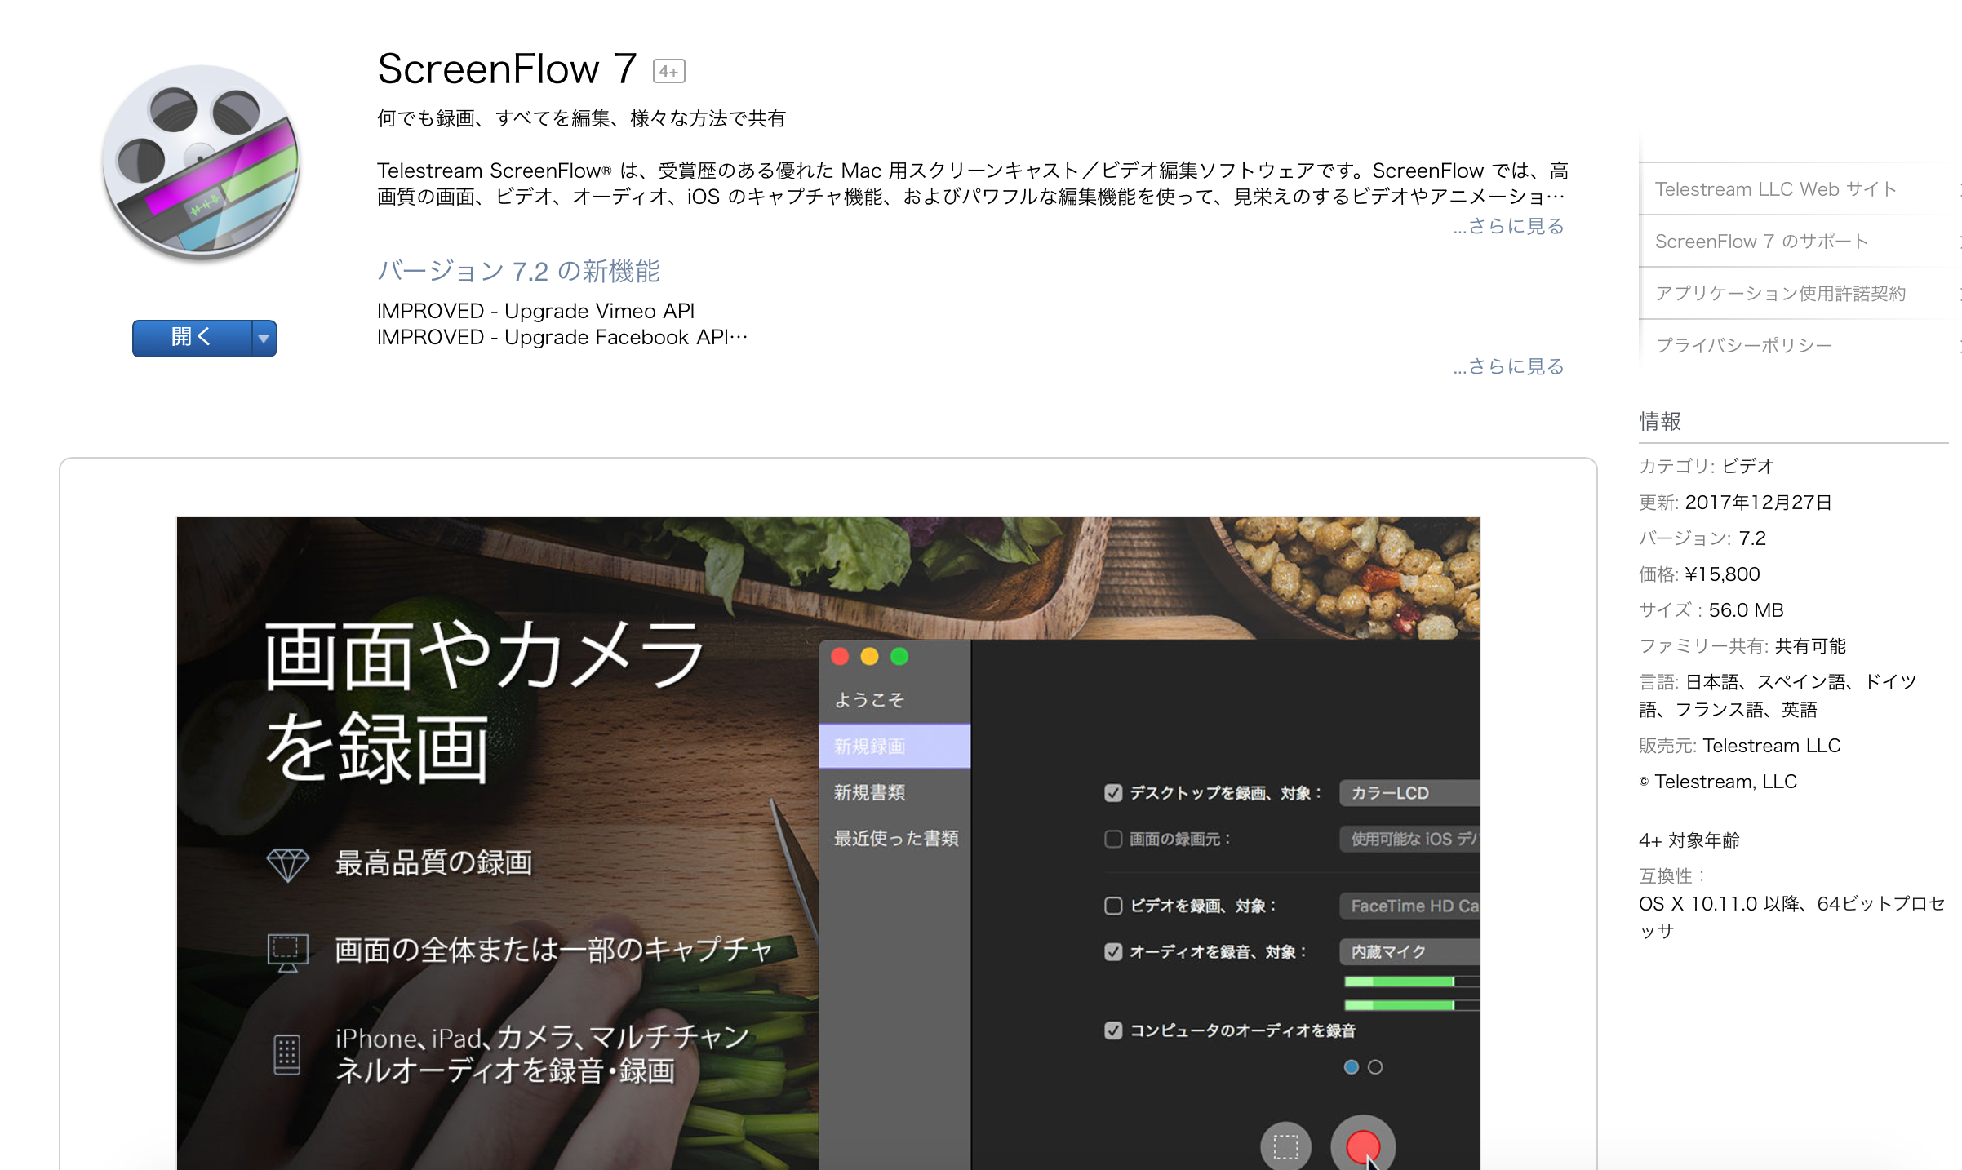Viewport: 1962px width, 1170px height.
Task: Click the ファミリー共有: 共有可能 row
Action: point(1742,646)
